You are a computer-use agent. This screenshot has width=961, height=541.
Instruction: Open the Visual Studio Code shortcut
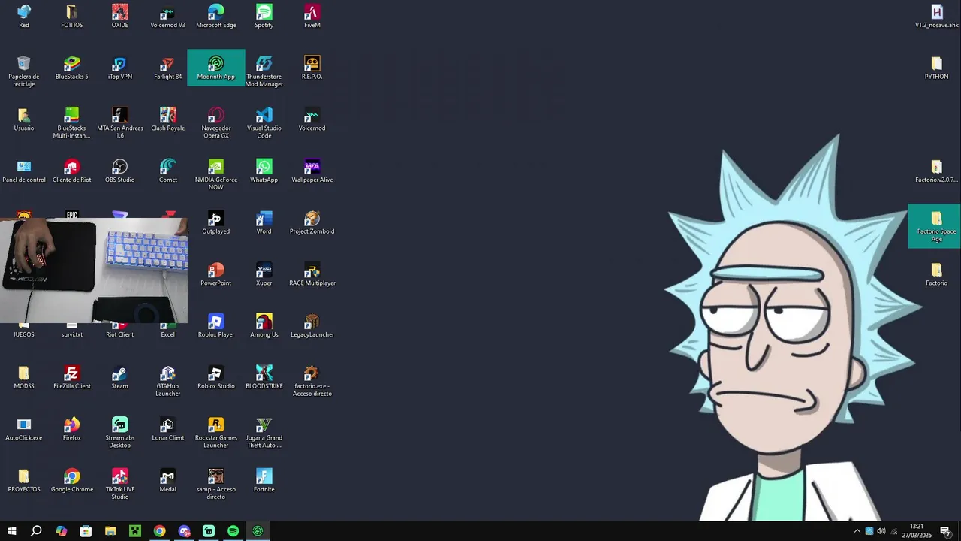(x=264, y=123)
